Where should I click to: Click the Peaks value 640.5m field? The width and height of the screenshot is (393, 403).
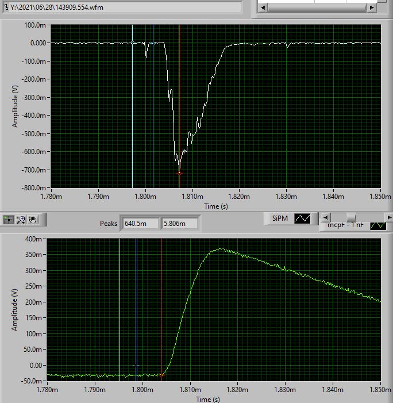point(141,224)
